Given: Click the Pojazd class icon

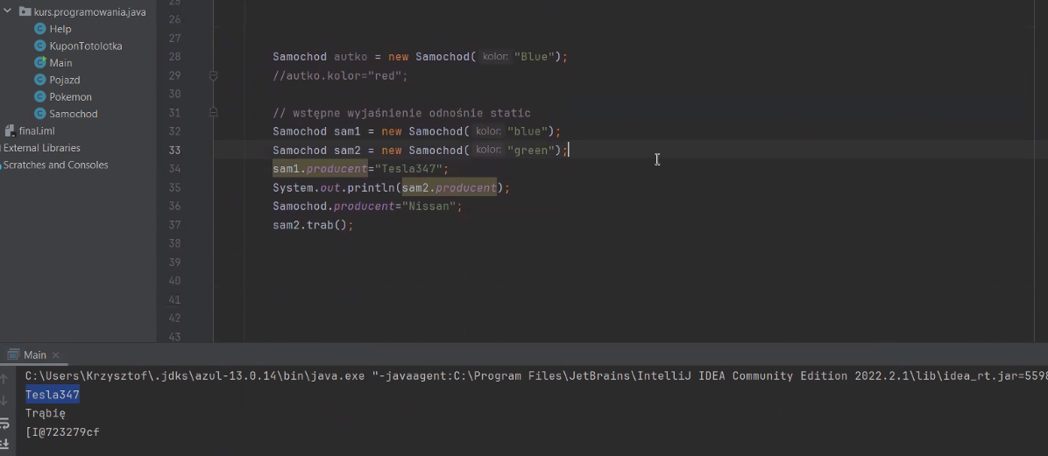Looking at the screenshot, I should pyautogui.click(x=39, y=80).
